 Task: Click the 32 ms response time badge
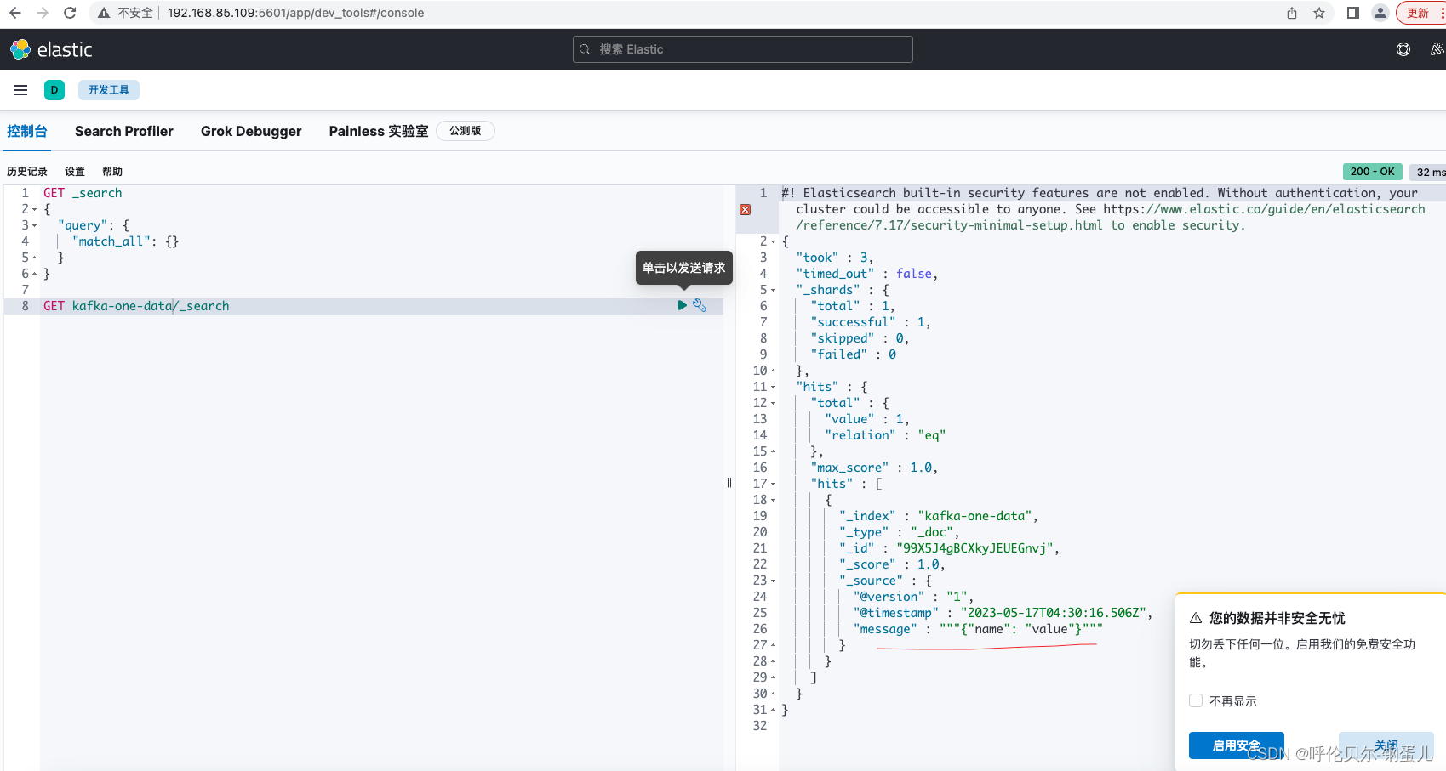(x=1428, y=172)
